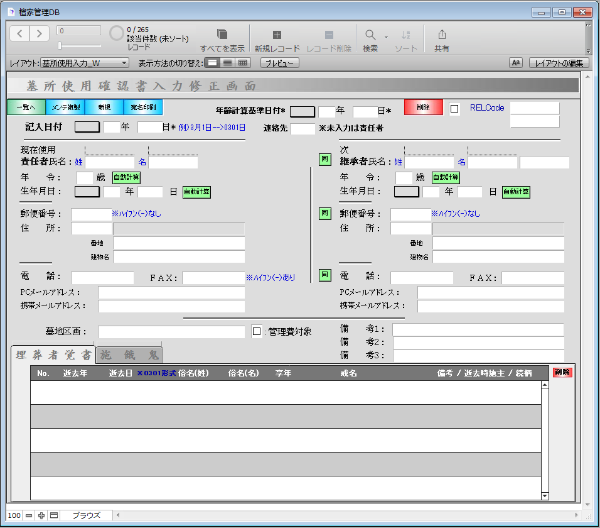Click the 宛名印刷 button
600x528 pixels.
[x=143, y=107]
